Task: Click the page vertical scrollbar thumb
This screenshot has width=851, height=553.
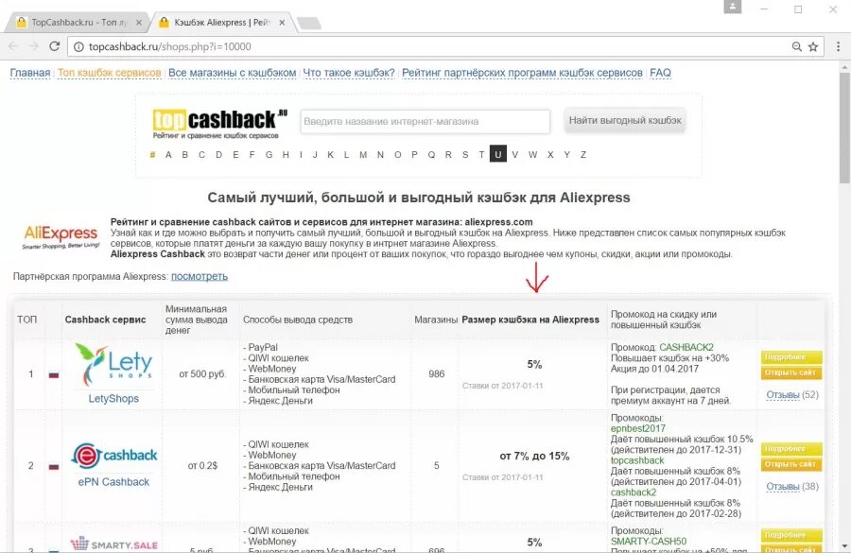Action: 844,128
